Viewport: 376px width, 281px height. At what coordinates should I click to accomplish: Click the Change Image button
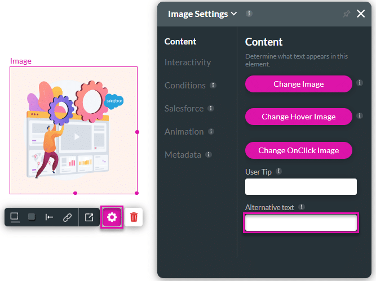[x=299, y=84]
